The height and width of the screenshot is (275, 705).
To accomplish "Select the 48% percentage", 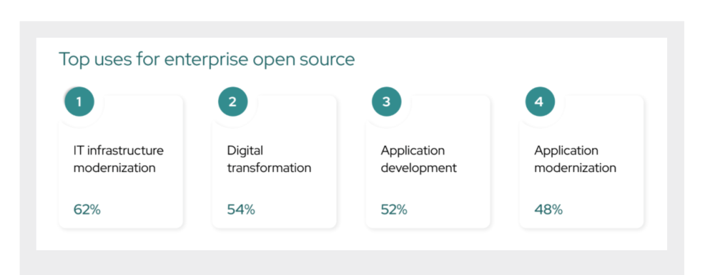I will (x=548, y=210).
